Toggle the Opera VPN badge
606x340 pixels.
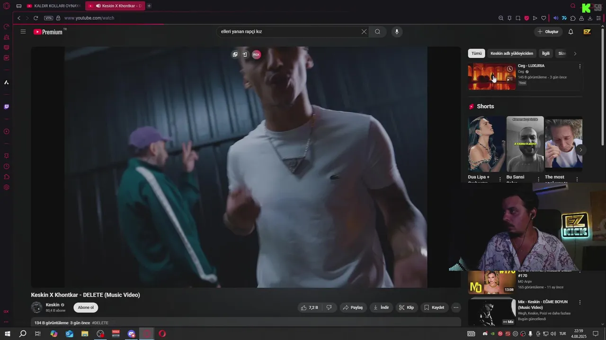(x=48, y=18)
